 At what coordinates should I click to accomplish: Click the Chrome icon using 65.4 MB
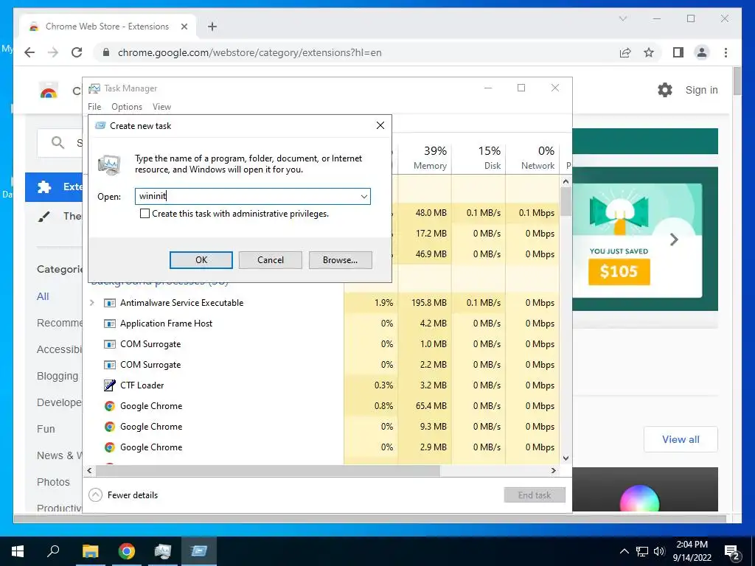coord(110,406)
